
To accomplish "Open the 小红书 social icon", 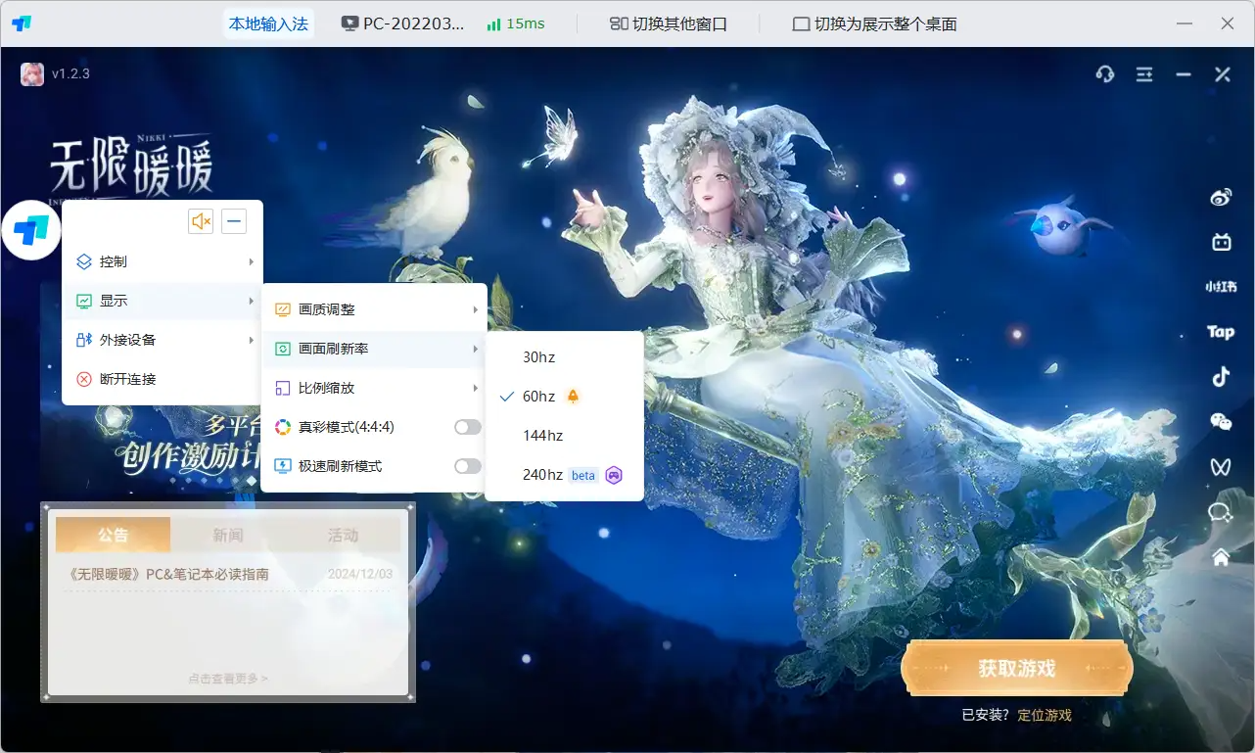I will (1221, 287).
